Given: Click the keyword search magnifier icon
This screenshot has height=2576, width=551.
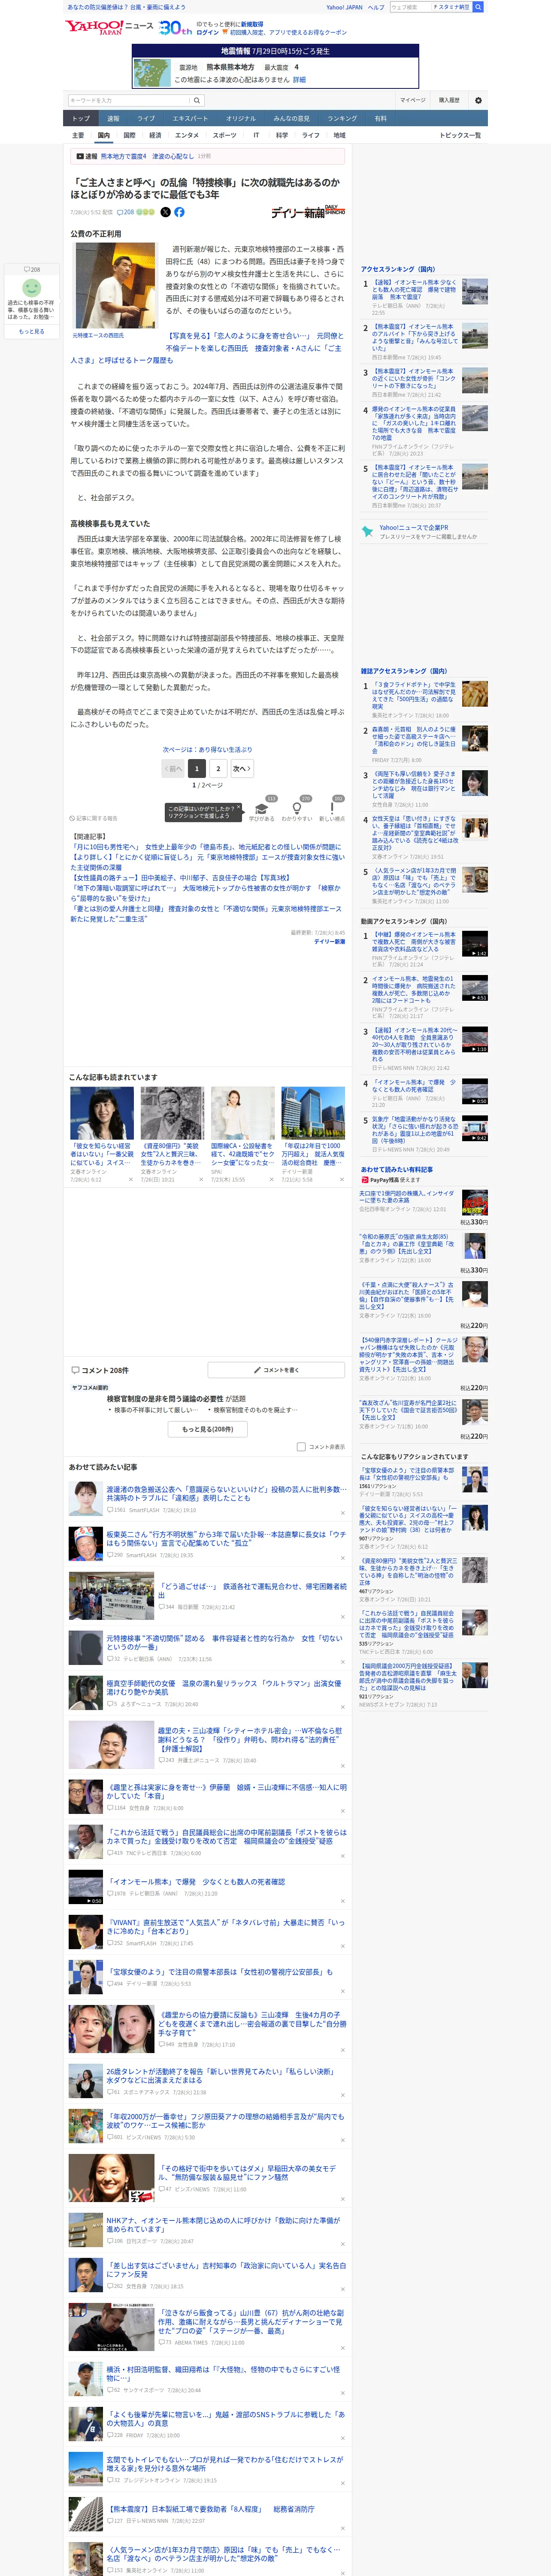Looking at the screenshot, I should pyautogui.click(x=197, y=100).
